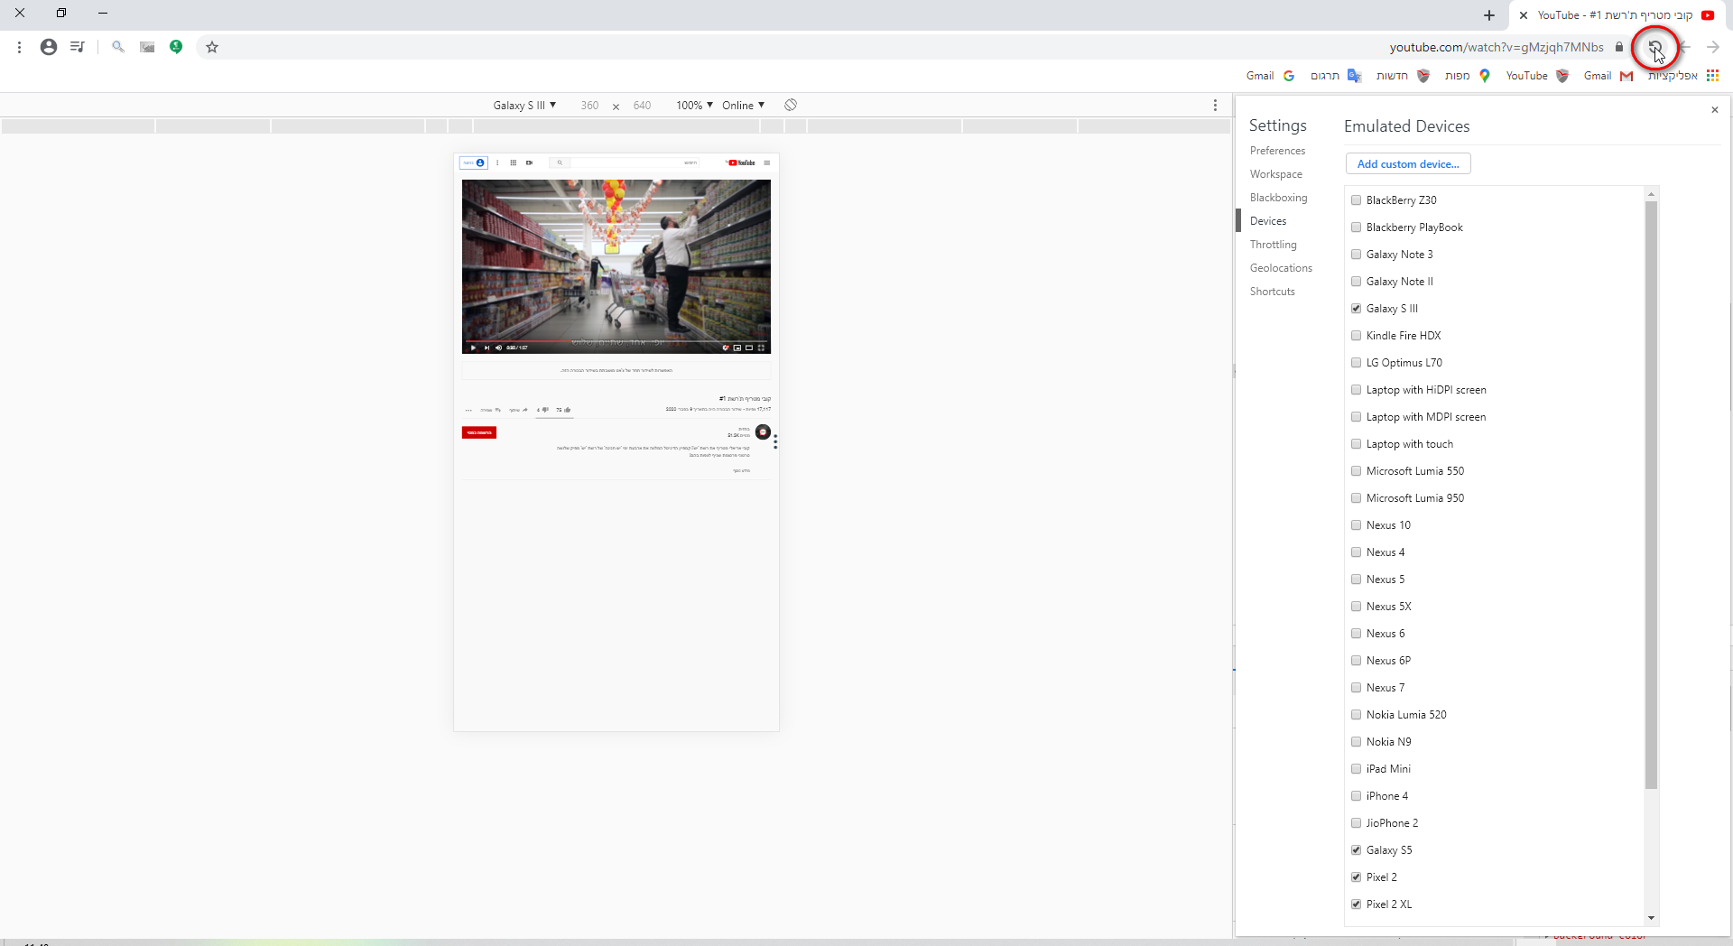Enable the BlackBerry Z30 device
The image size is (1733, 946).
click(x=1356, y=200)
